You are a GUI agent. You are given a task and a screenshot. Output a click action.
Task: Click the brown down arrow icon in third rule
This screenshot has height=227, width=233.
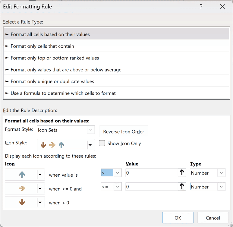[22, 202]
